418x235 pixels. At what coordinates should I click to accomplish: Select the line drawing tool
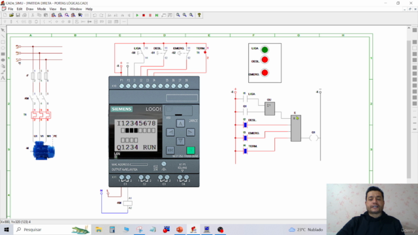(3, 36)
